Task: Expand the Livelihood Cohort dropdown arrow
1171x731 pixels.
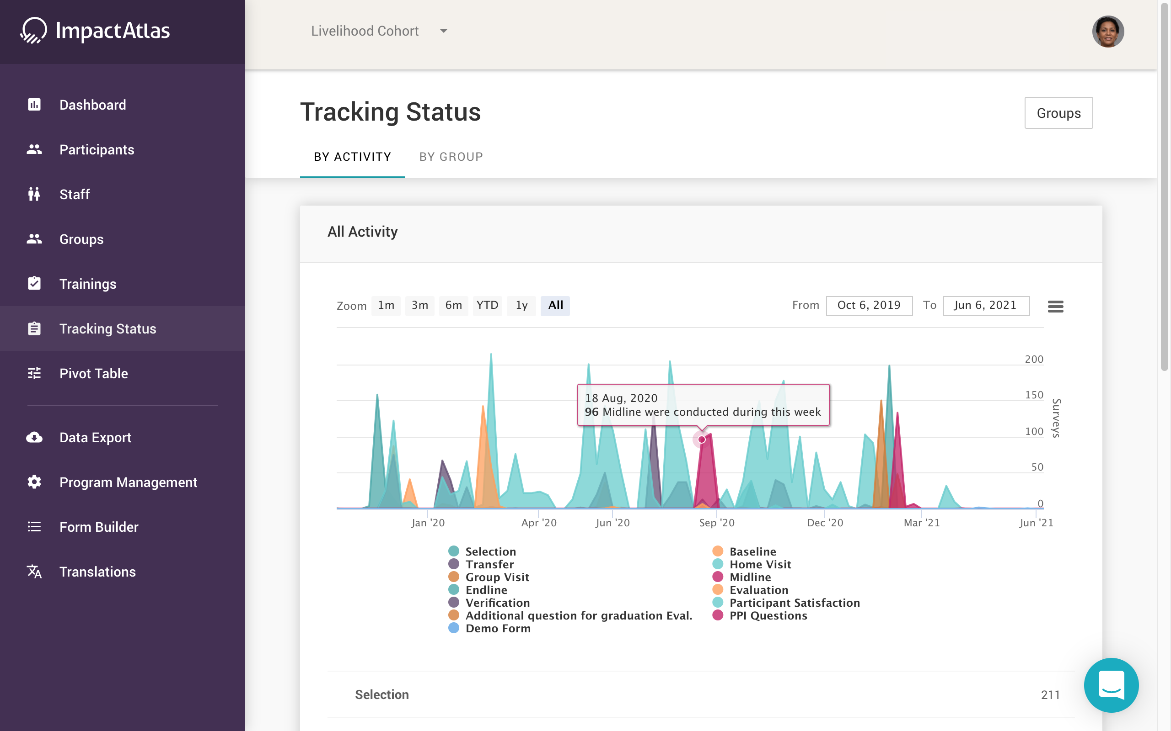Action: pos(443,31)
